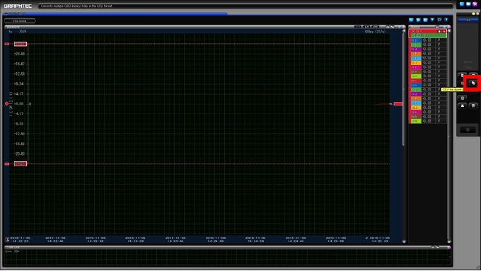Switch to FFT display mode
This screenshot has height=271, width=481.
coord(376,27)
